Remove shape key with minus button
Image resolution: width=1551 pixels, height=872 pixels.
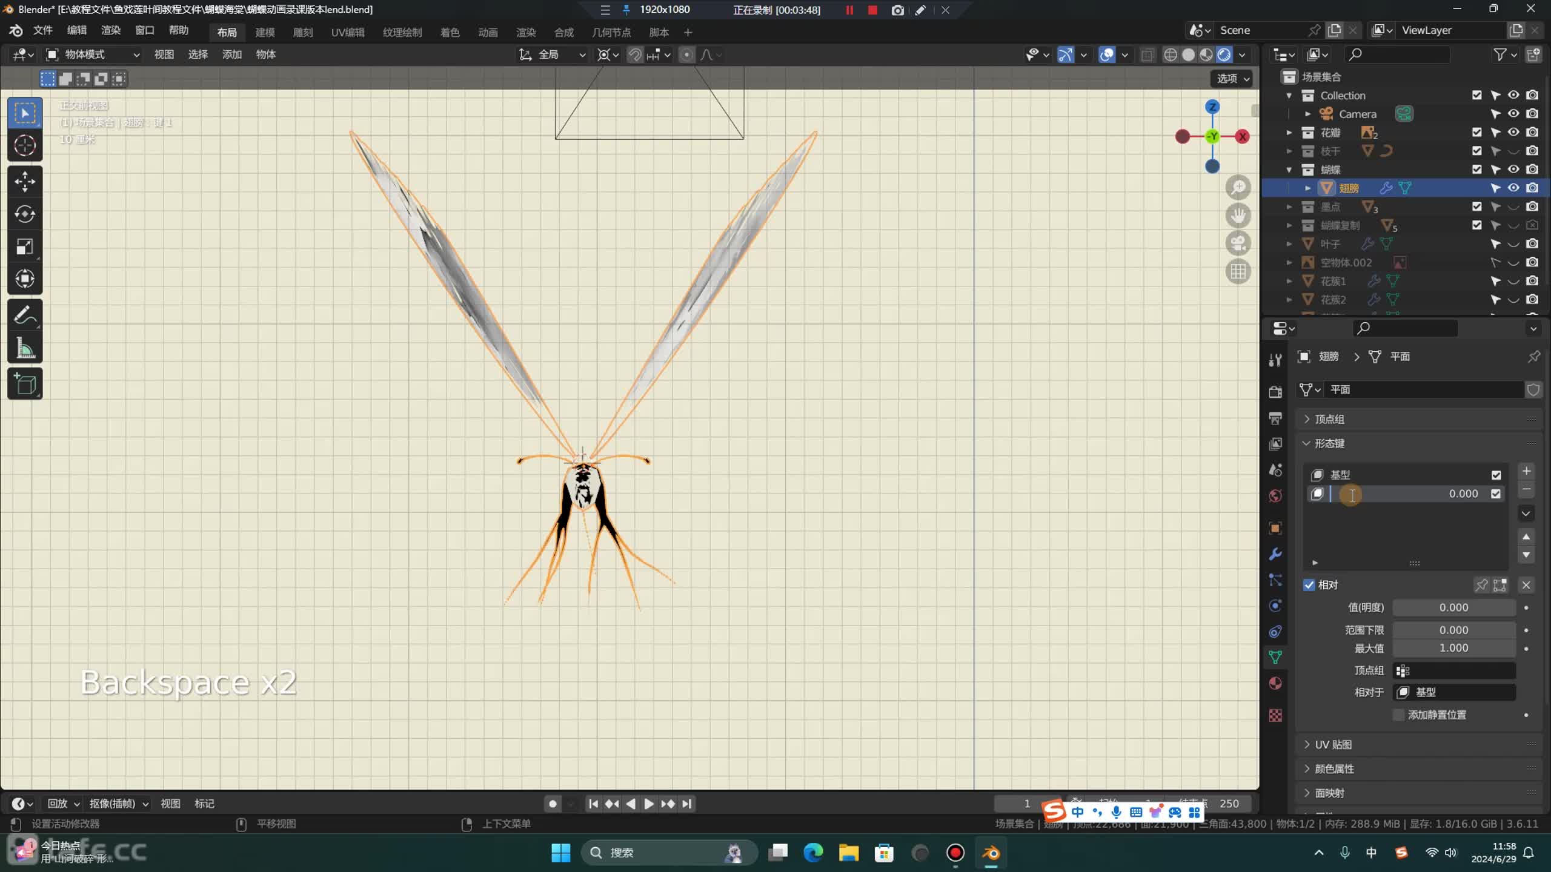(x=1526, y=490)
